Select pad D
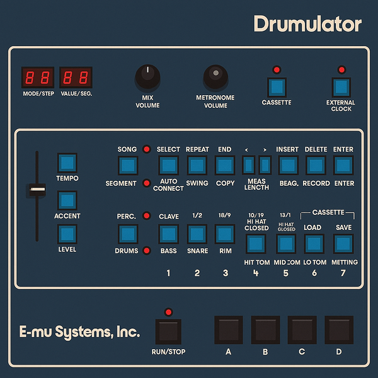This screenshot has width=378, height=378. click(x=339, y=329)
